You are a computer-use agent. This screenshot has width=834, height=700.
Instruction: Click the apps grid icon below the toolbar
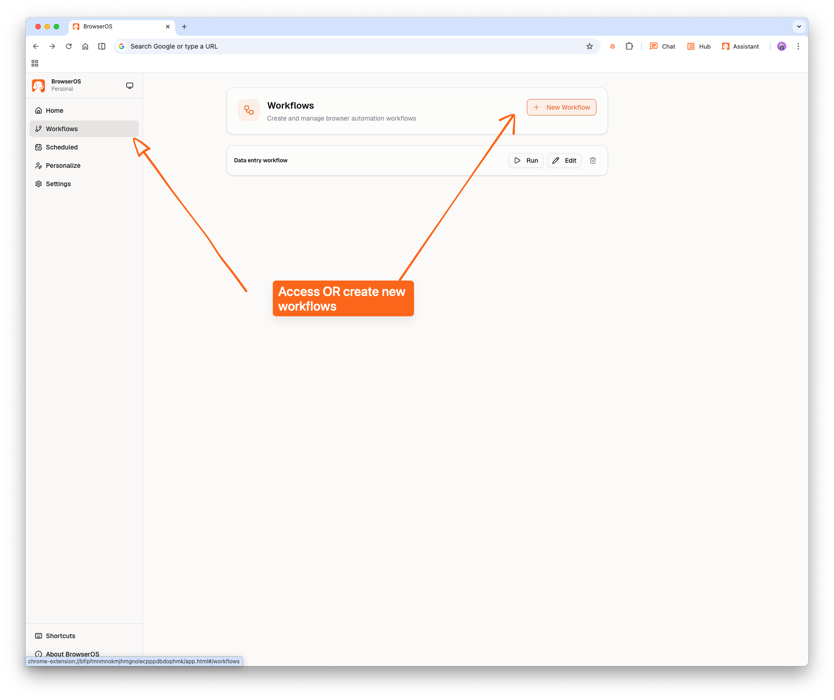click(x=35, y=63)
